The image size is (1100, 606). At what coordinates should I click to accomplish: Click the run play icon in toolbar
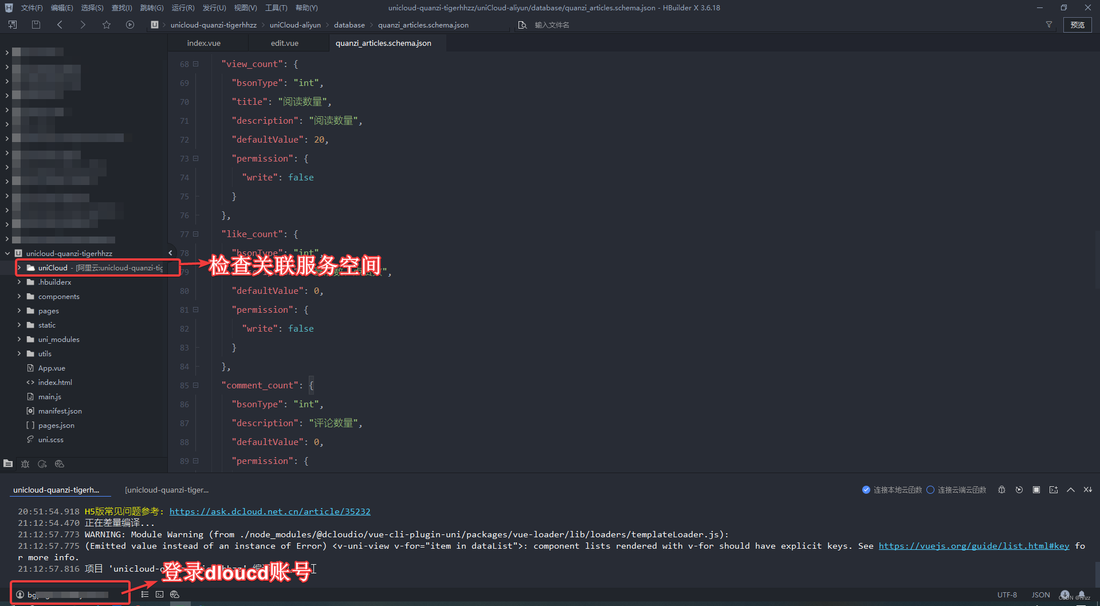point(130,25)
